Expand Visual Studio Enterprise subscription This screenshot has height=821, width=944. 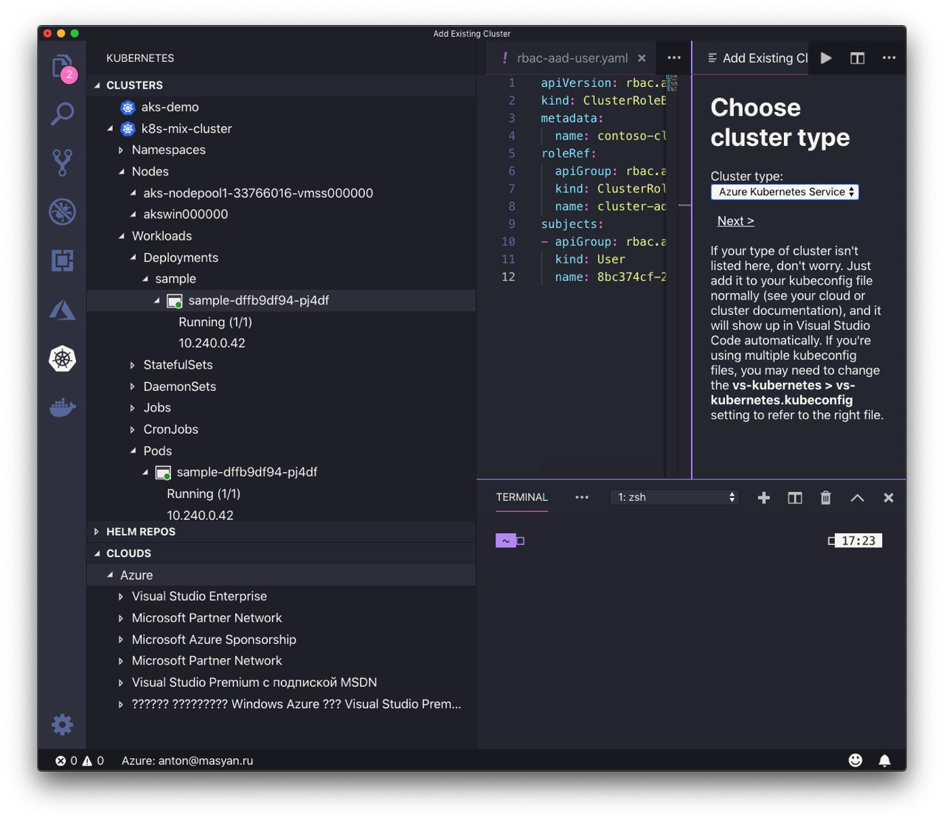click(x=121, y=597)
